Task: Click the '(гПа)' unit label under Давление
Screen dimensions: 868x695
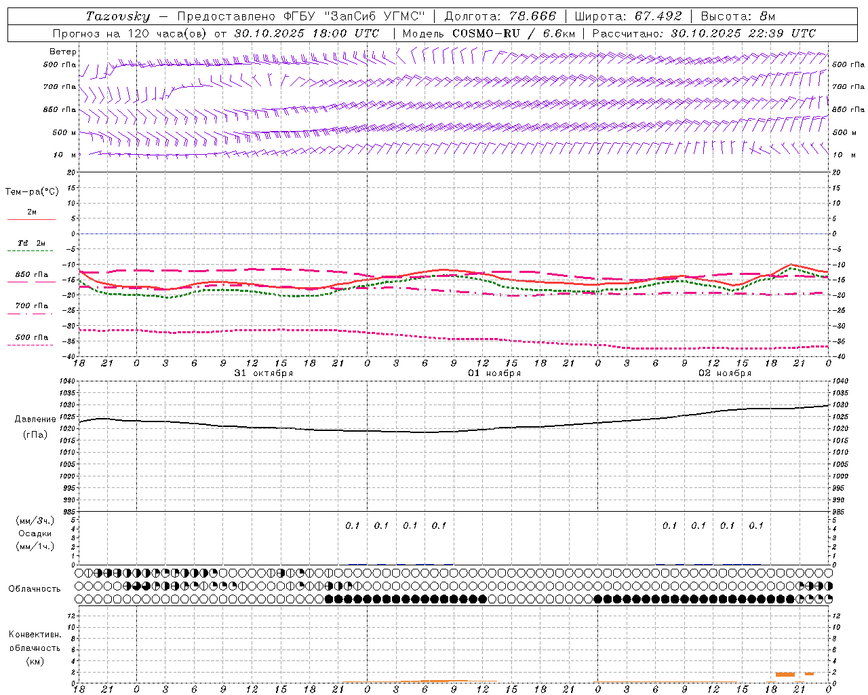Action: tap(35, 435)
